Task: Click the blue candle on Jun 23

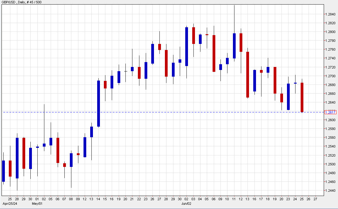Action: 288,97
